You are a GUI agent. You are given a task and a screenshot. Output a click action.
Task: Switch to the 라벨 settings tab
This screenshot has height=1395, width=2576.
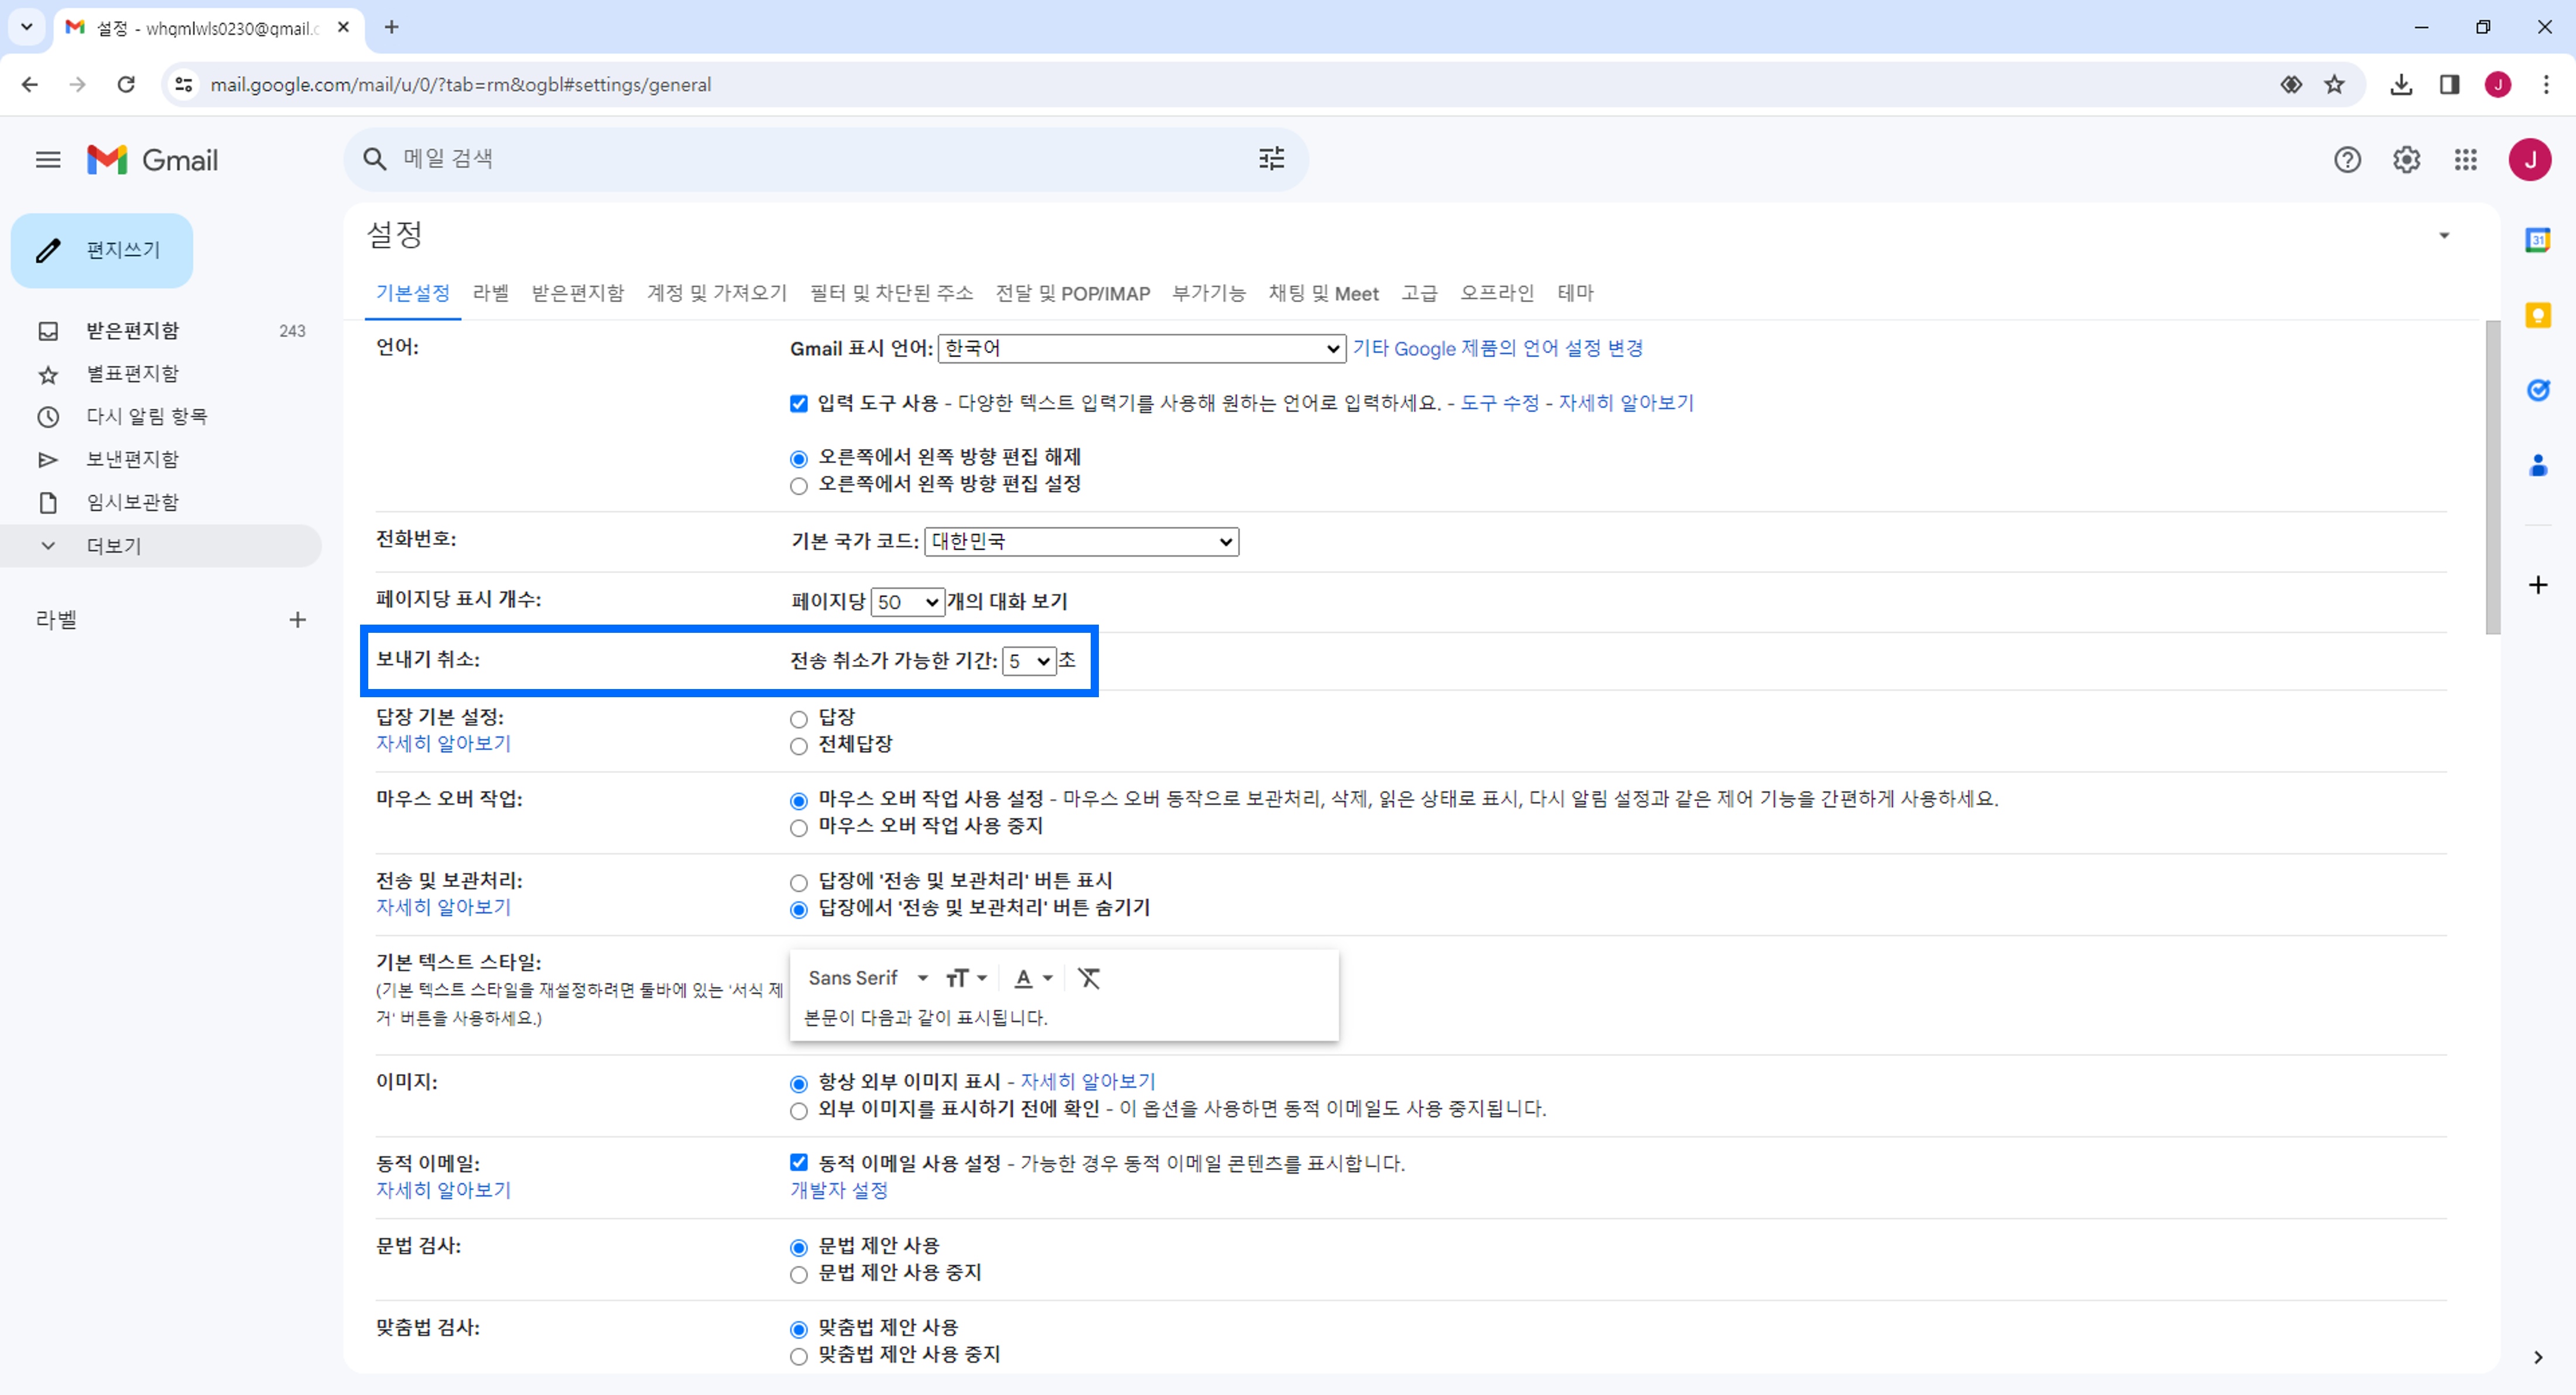coord(490,293)
